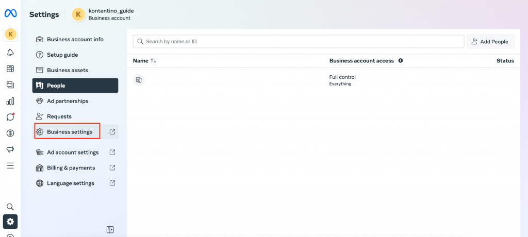Click the Search by name or ID field
528x237 pixels.
299,42
